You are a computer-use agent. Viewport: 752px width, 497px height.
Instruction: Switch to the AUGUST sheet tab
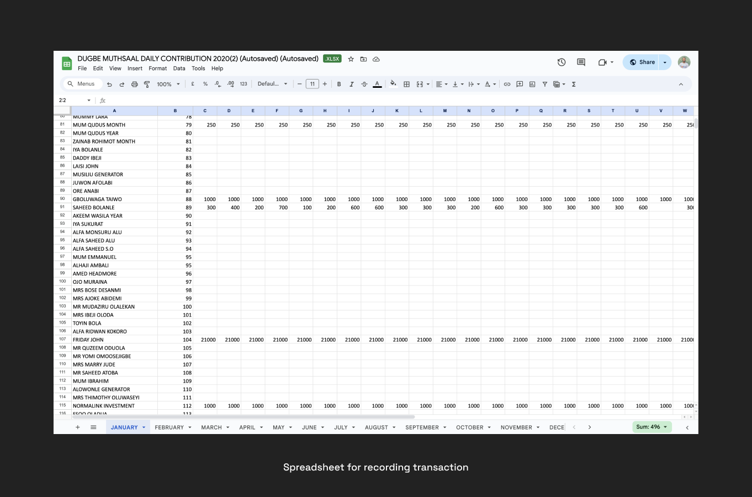point(380,427)
